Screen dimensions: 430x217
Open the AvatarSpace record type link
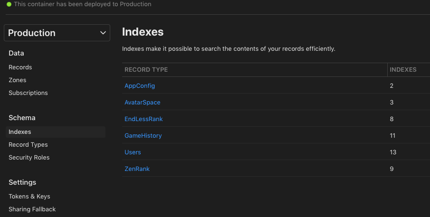(143, 103)
